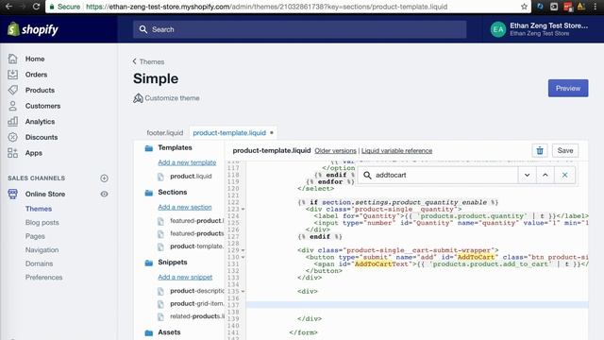Open featured-products section file
This screenshot has width=604, height=340.
tap(196, 233)
